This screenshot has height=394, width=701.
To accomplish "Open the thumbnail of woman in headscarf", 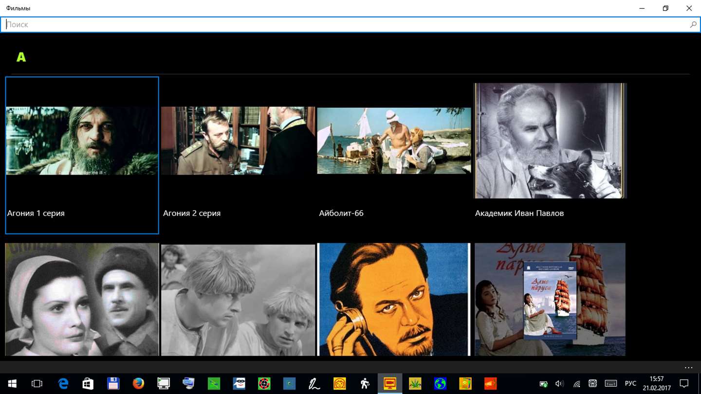I will coord(82,300).
